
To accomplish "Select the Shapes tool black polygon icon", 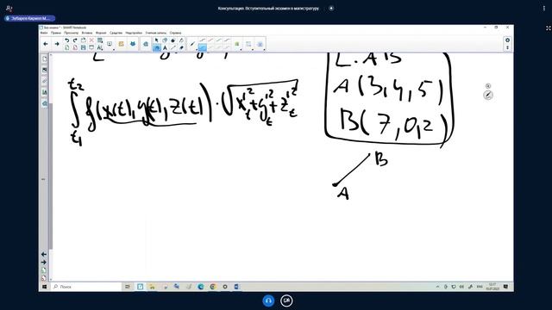I will point(172,40).
